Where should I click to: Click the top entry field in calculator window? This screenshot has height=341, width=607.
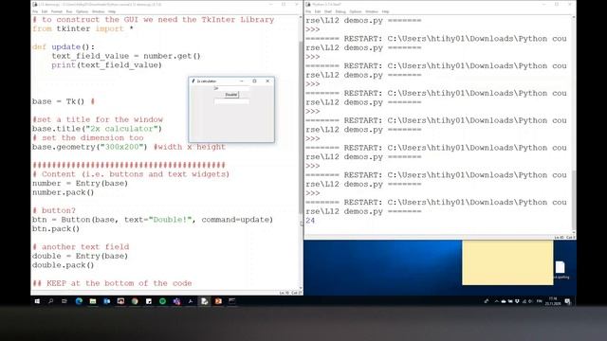click(231, 88)
